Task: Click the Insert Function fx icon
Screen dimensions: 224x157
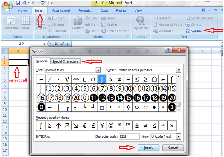Action: point(68,44)
